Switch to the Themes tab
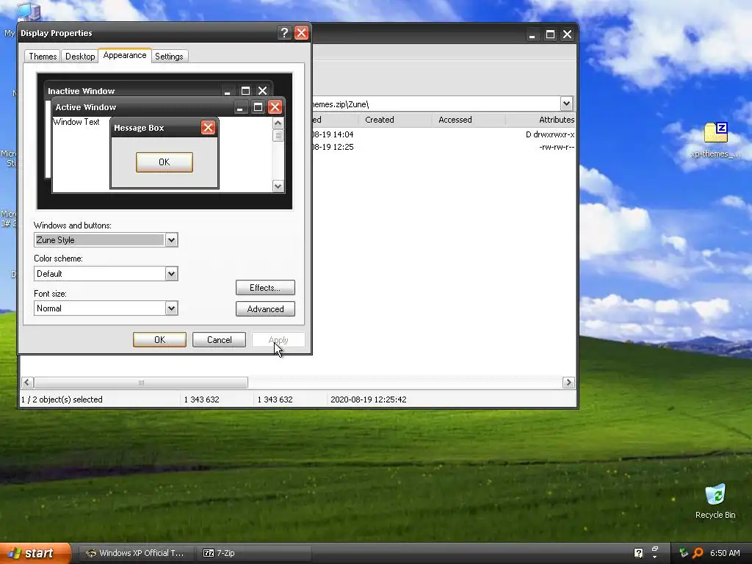Image resolution: width=752 pixels, height=564 pixels. click(x=43, y=56)
